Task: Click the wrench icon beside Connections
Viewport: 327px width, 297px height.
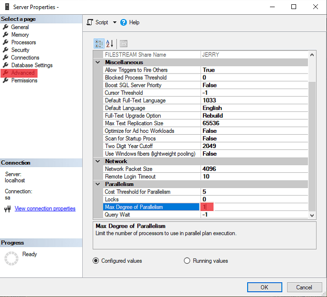Action: pos(6,57)
